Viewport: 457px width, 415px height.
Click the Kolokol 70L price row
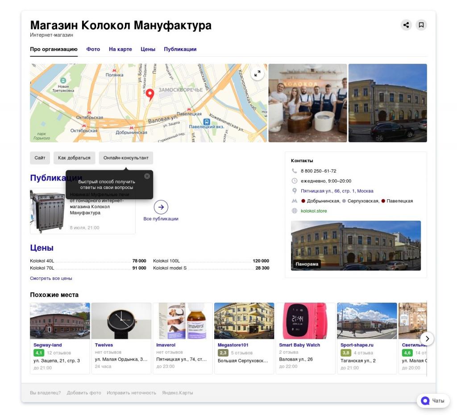point(88,268)
